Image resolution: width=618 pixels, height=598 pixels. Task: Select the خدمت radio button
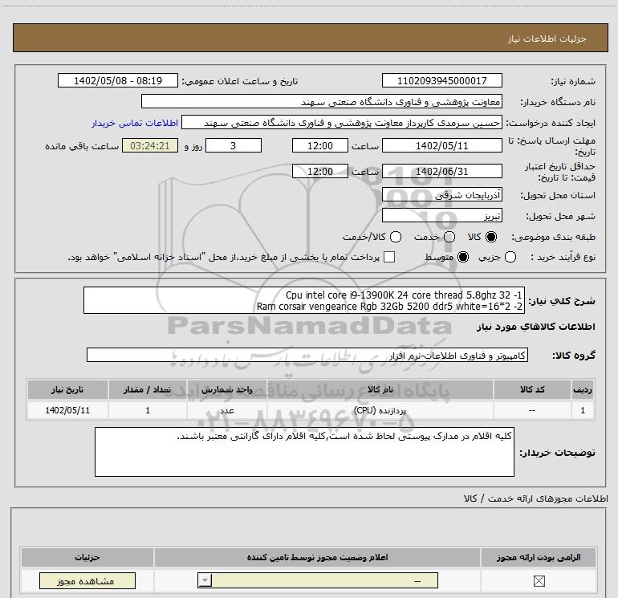click(449, 237)
